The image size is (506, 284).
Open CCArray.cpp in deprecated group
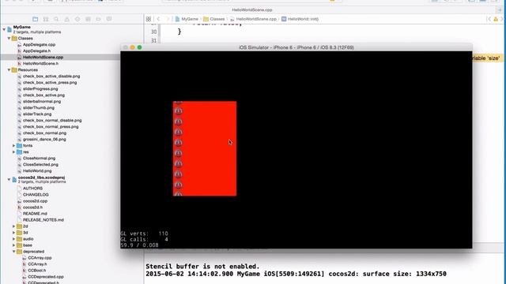[40, 258]
